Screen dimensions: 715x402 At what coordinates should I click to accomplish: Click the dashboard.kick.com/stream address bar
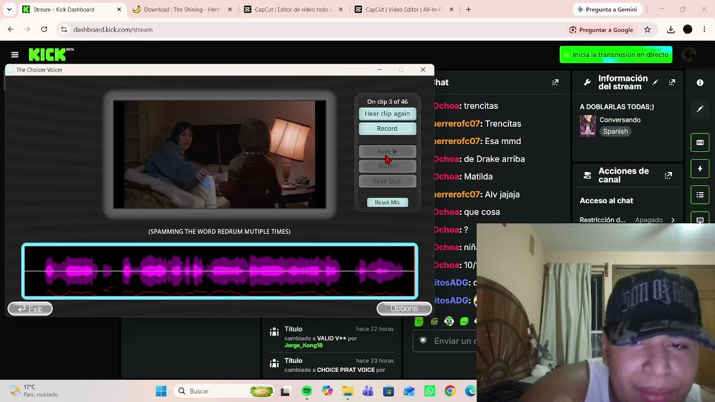113,30
